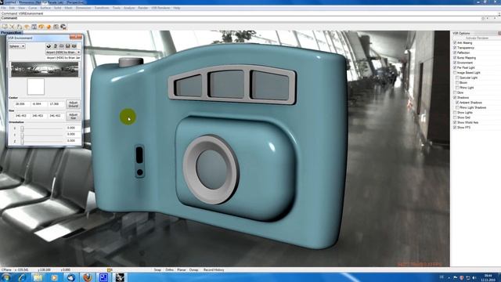Click the airport panorama environment thumbnail
This screenshot has width=501, height=282.
[x=45, y=70]
